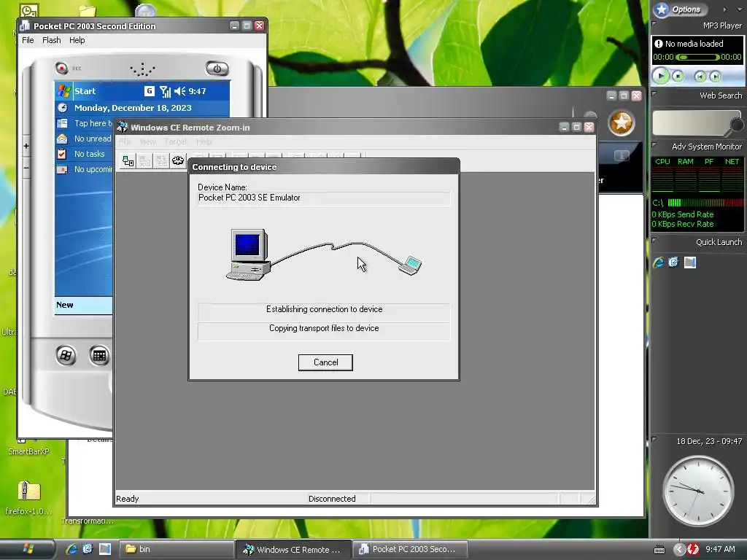Click the asterisk-shaped toolbar icon in Remote Zoom-in

178,161
